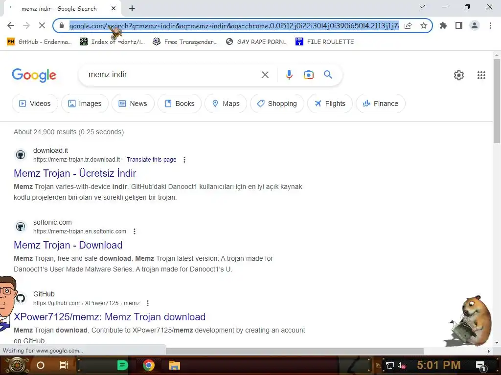Filter results by Images
Image resolution: width=501 pixels, height=375 pixels.
pyautogui.click(x=85, y=104)
